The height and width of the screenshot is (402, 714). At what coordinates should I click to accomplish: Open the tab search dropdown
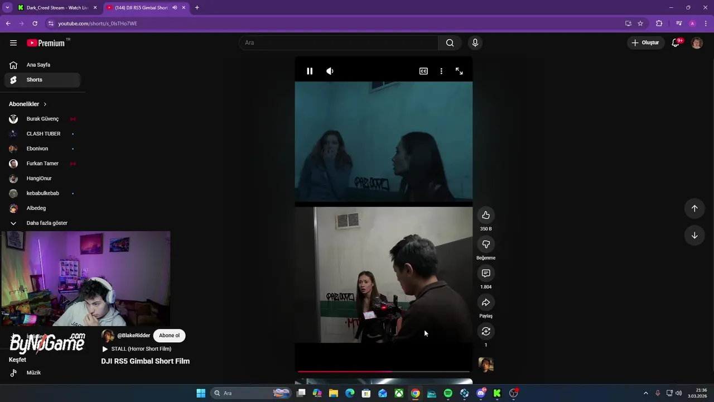[7, 8]
